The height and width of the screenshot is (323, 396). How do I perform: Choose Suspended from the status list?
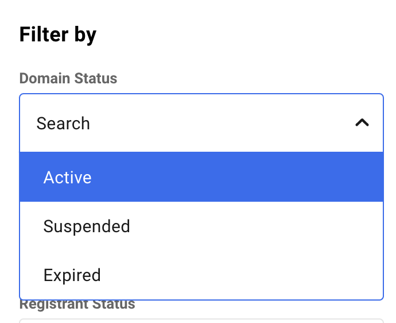point(201,226)
